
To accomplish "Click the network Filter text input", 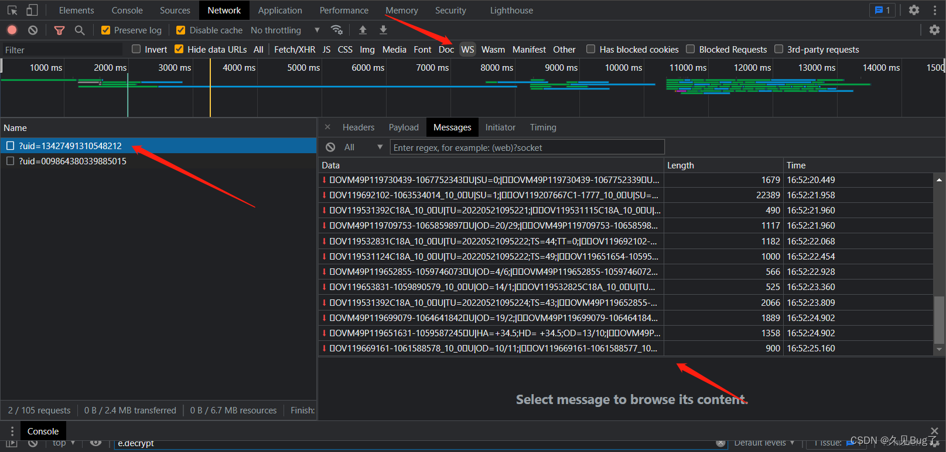I will pos(62,50).
